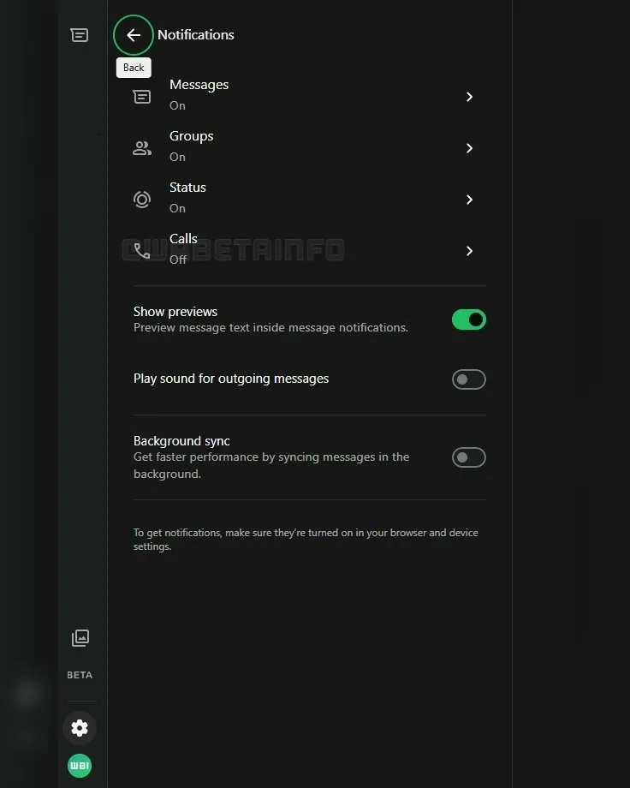Click the Back arrow icon

tap(134, 35)
